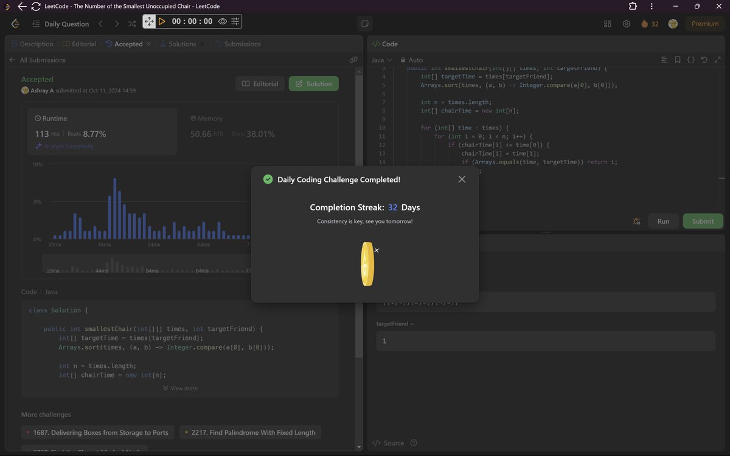Image resolution: width=730 pixels, height=456 pixels.
Task: Go to the next question arrow
Action: point(116,24)
